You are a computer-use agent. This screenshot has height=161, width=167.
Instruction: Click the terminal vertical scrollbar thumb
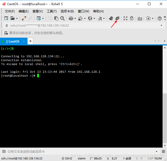pos(165,118)
